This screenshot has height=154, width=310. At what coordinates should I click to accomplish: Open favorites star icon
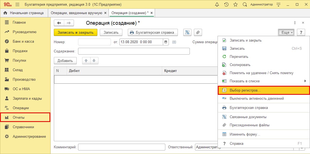point(235,4)
